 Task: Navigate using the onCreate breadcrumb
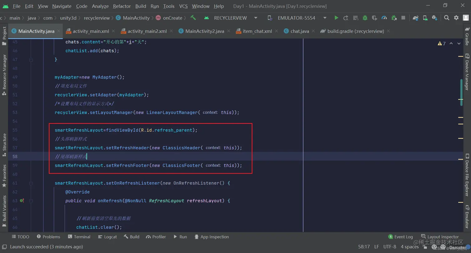172,18
